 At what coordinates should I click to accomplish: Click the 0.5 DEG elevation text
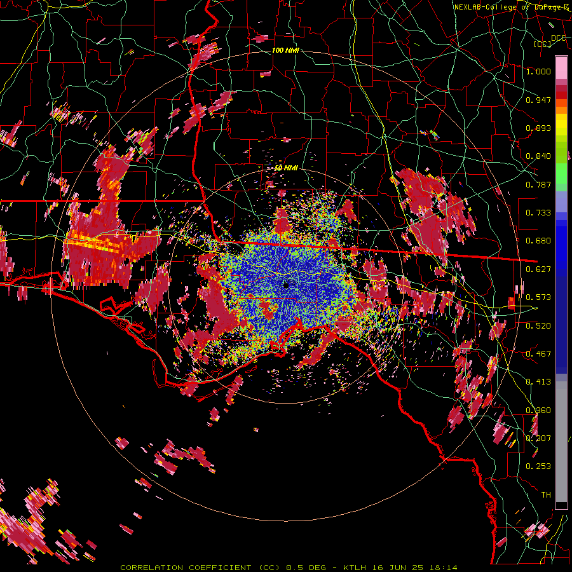[x=306, y=568]
